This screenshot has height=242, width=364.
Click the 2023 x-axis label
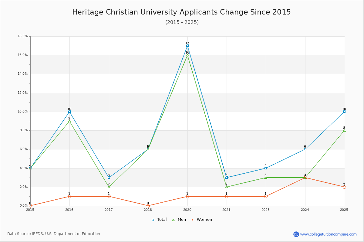click(266, 209)
